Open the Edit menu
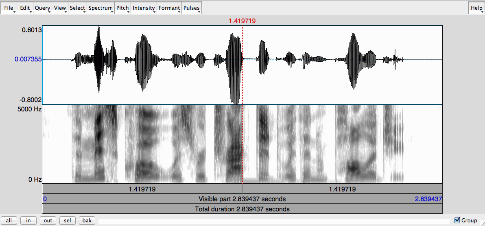The image size is (485, 226). coord(25,8)
